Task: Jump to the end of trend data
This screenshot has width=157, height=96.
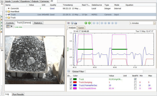Action: (x=116, y=23)
